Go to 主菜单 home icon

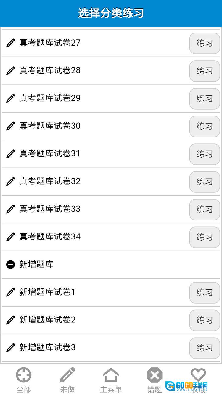point(111,375)
